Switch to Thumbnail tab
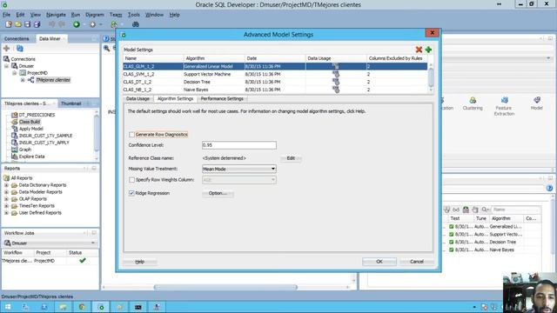The width and height of the screenshot is (557, 313). pos(70,103)
